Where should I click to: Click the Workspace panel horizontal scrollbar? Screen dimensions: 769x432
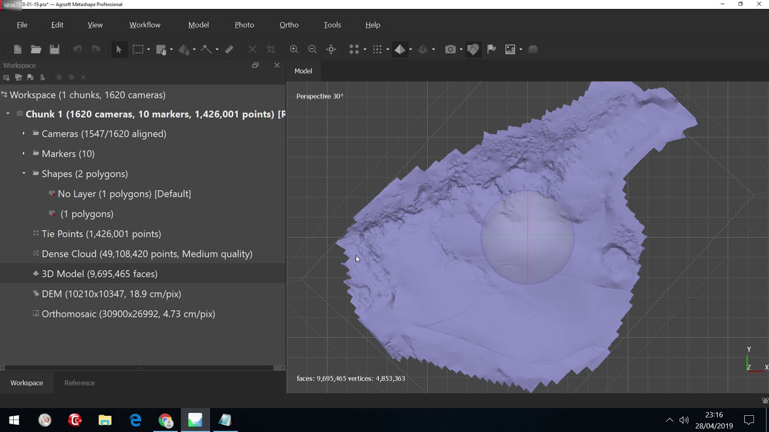point(139,368)
